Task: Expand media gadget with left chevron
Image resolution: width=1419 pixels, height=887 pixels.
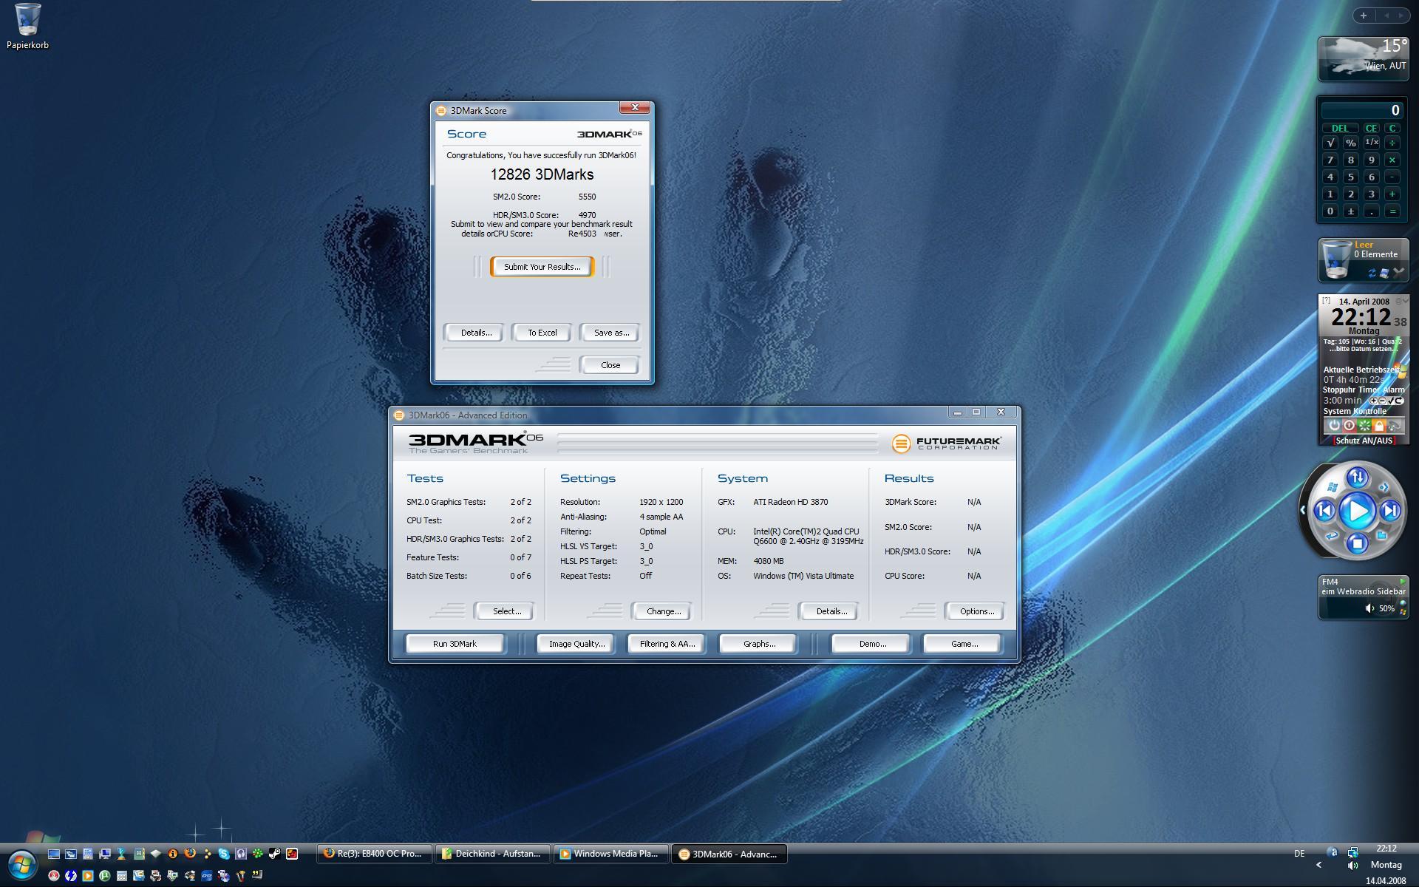Action: tap(1303, 510)
